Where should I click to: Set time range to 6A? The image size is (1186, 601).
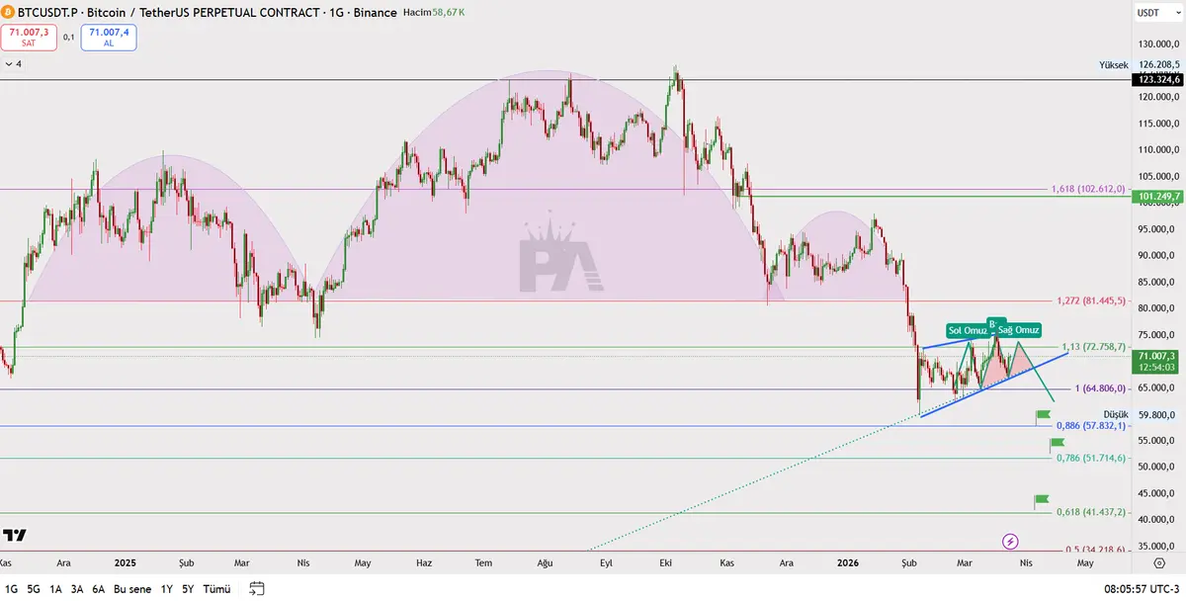click(x=99, y=588)
